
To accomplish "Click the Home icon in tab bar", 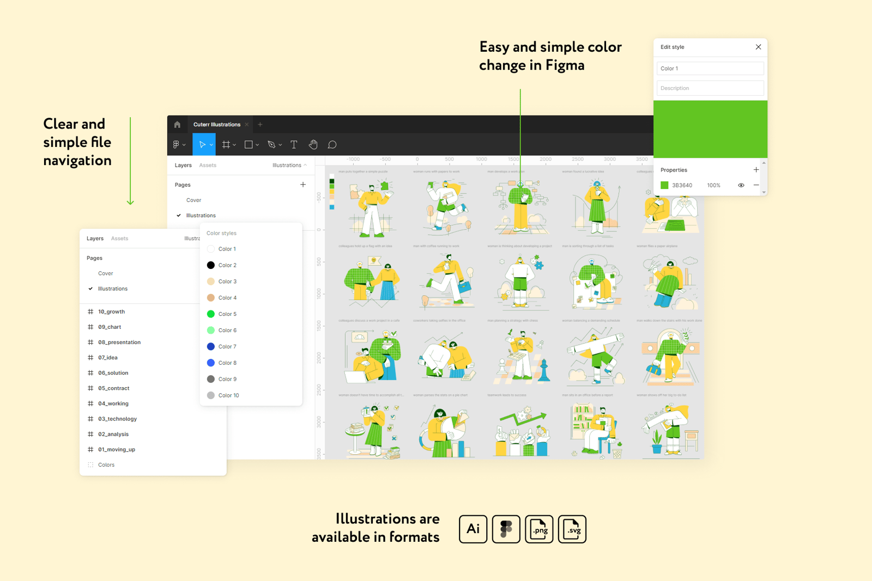I will coord(177,125).
